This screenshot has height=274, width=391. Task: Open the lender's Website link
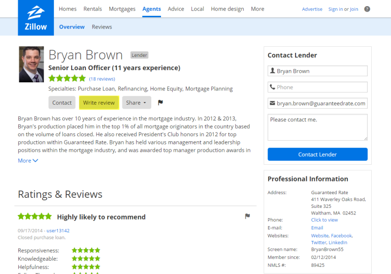pyautogui.click(x=320, y=235)
